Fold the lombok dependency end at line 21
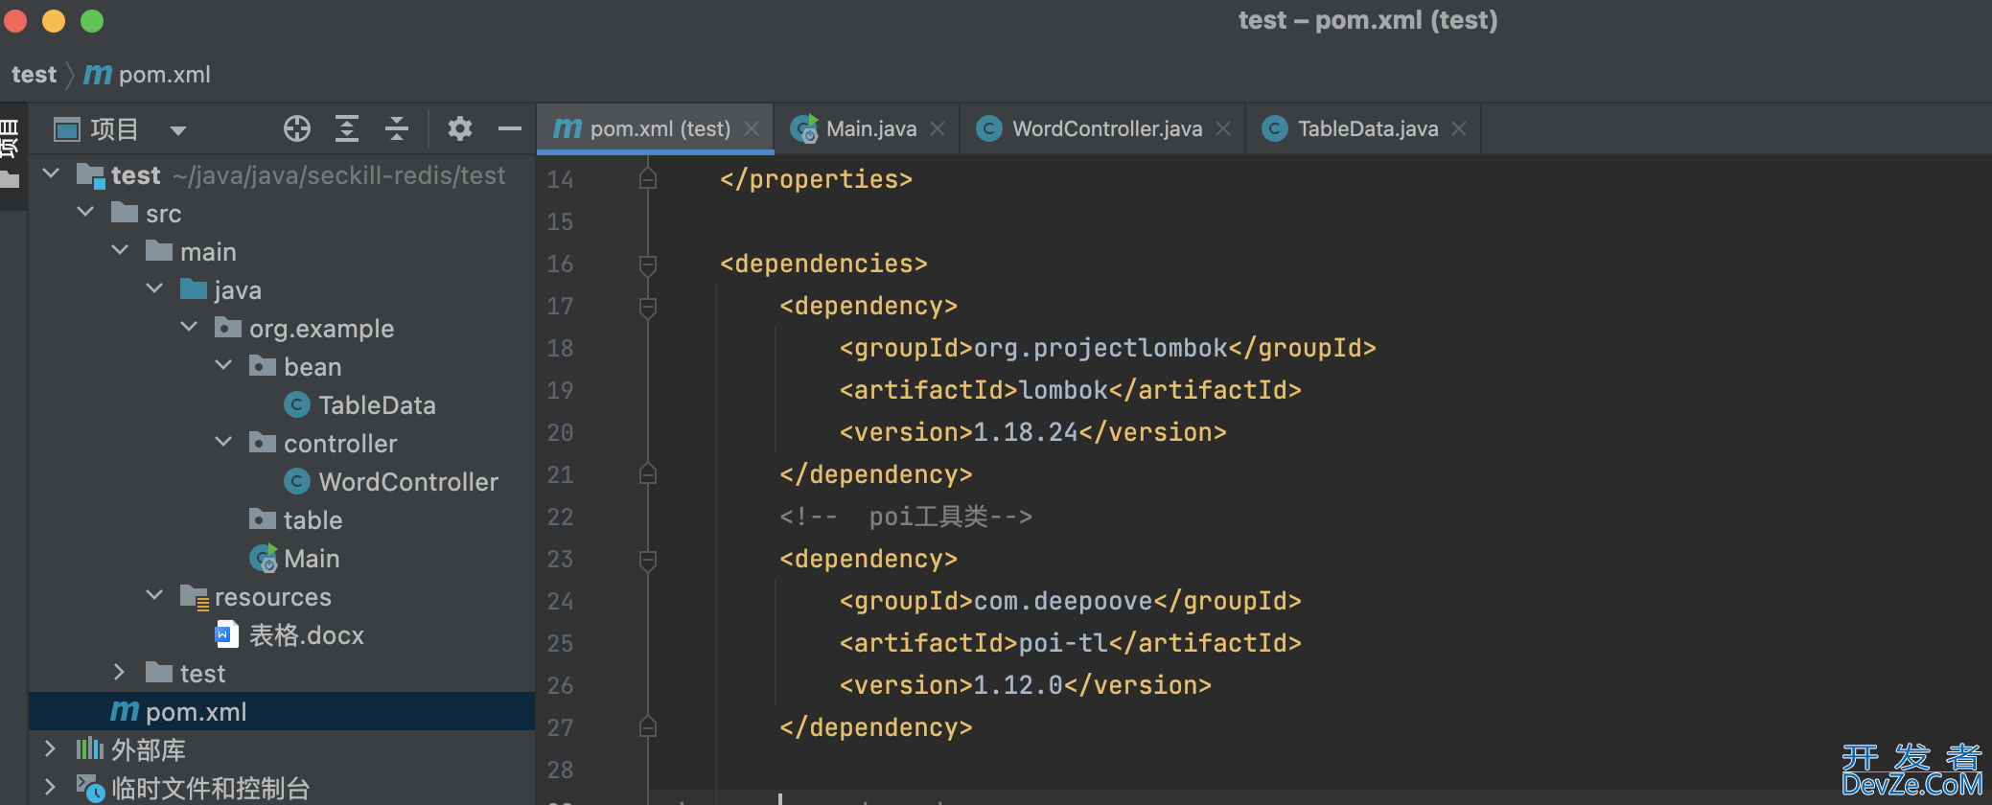1992x805 pixels. (x=648, y=474)
